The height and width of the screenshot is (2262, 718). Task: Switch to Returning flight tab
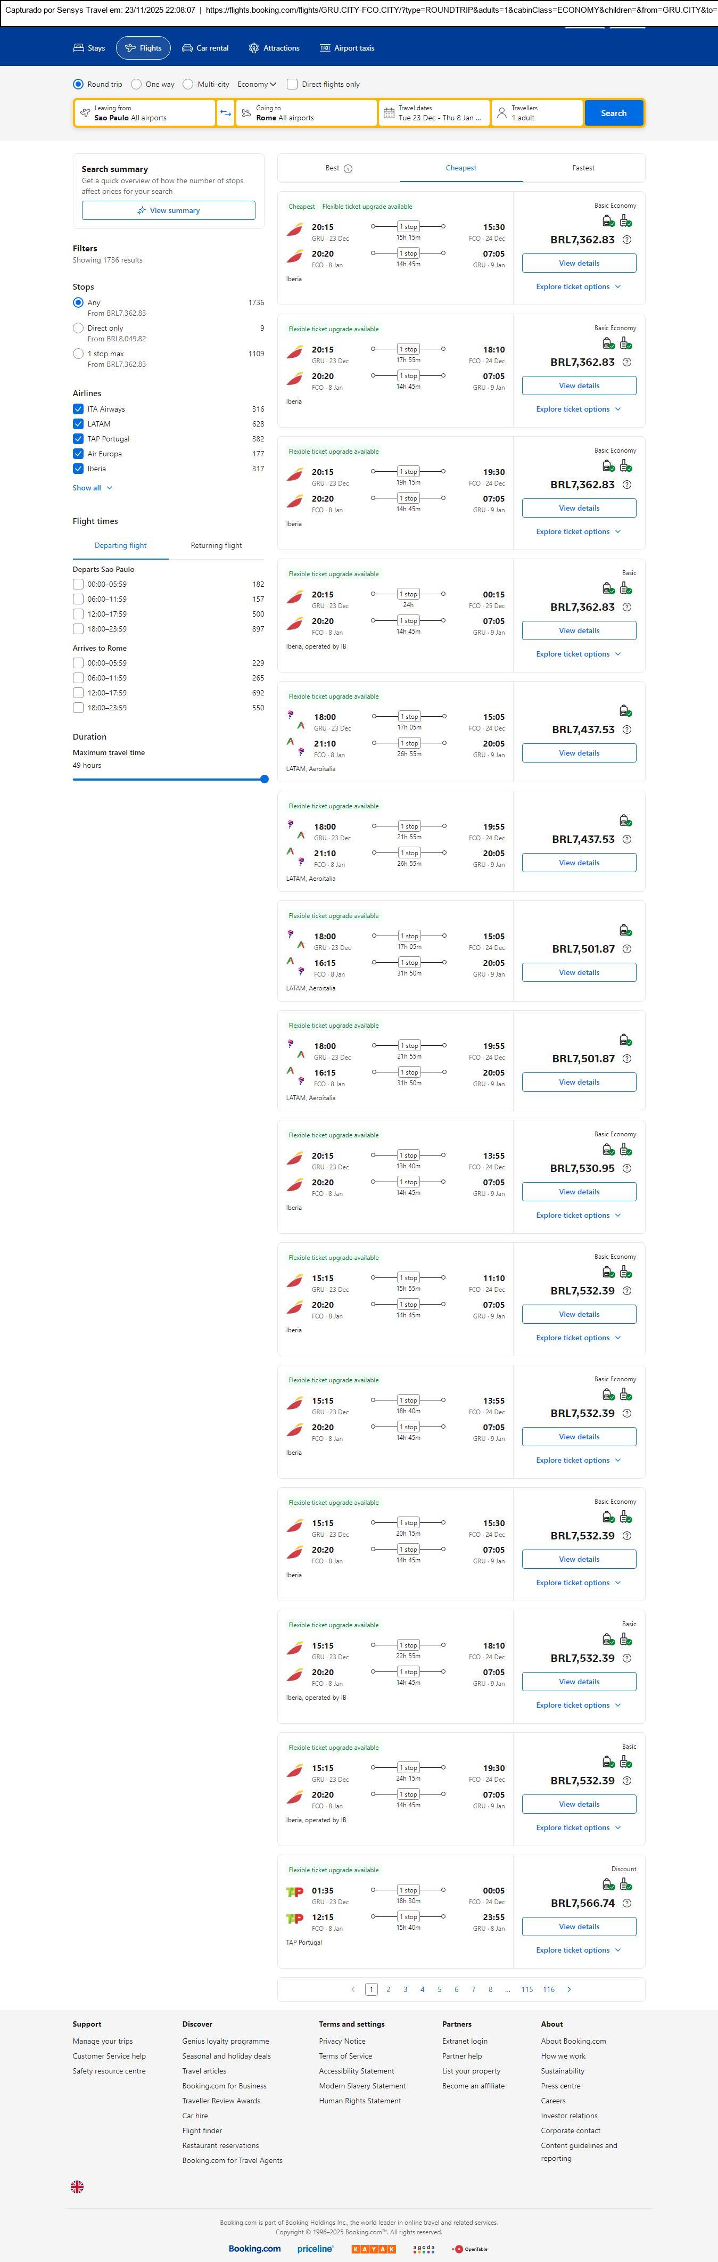pyautogui.click(x=216, y=545)
